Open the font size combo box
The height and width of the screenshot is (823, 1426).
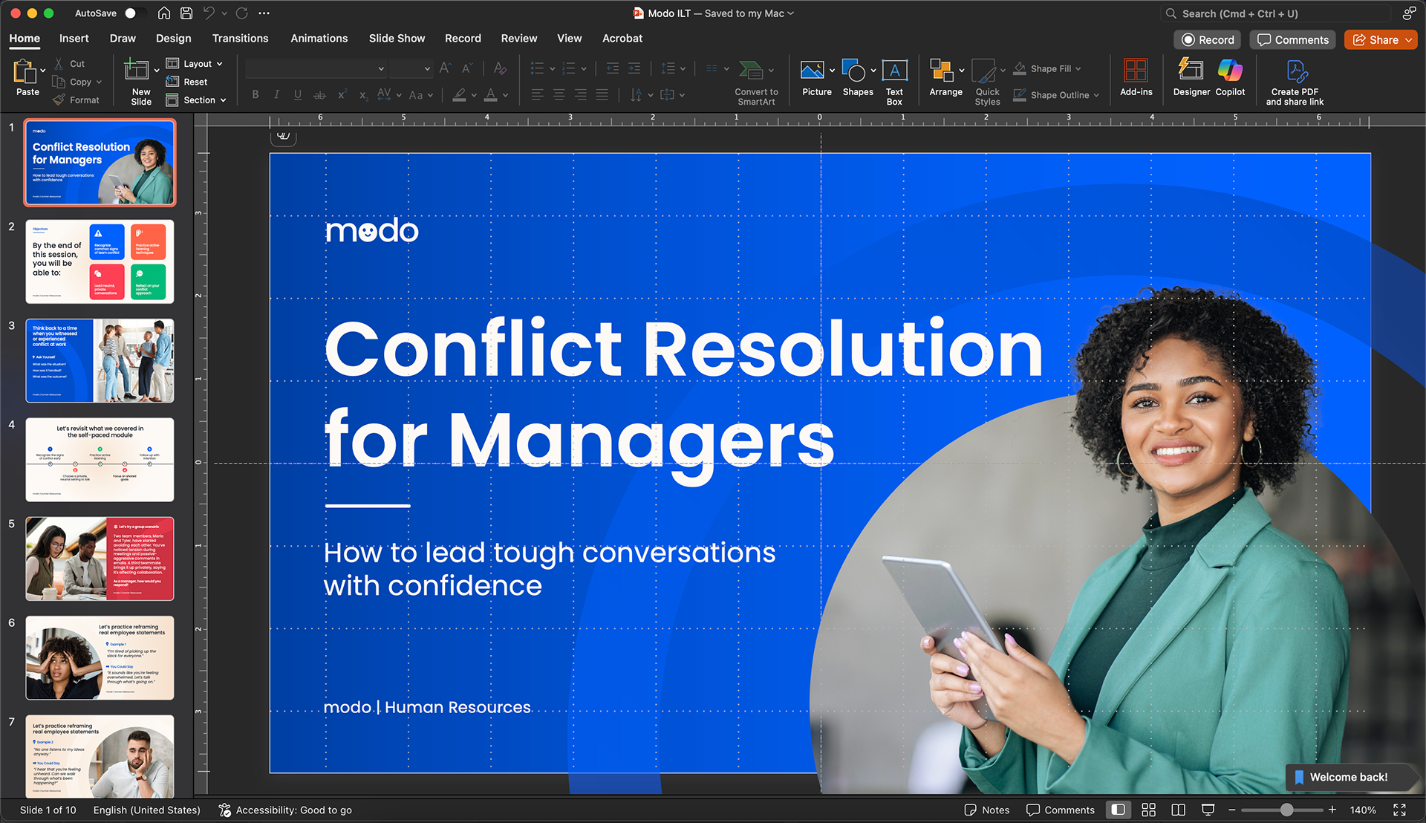[x=411, y=68]
